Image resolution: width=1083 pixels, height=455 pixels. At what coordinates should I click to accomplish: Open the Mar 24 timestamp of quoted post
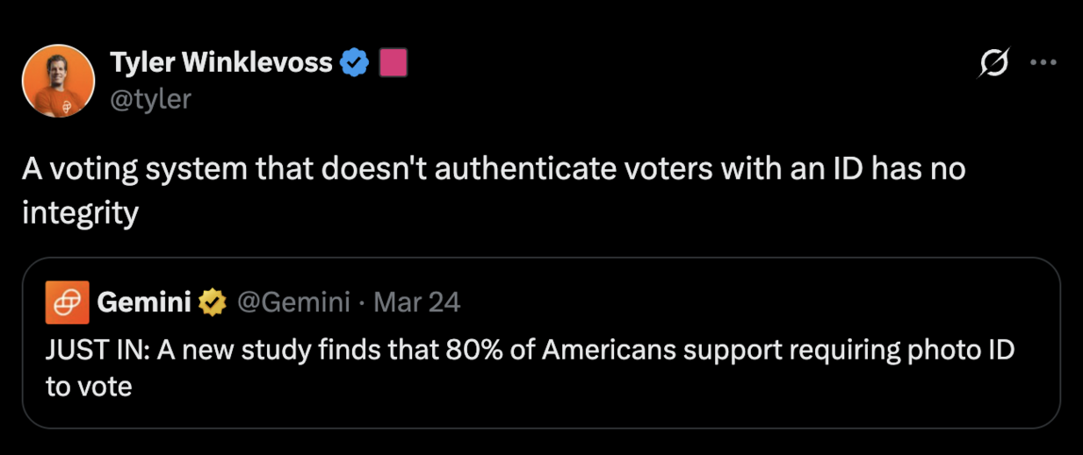pyautogui.click(x=416, y=302)
